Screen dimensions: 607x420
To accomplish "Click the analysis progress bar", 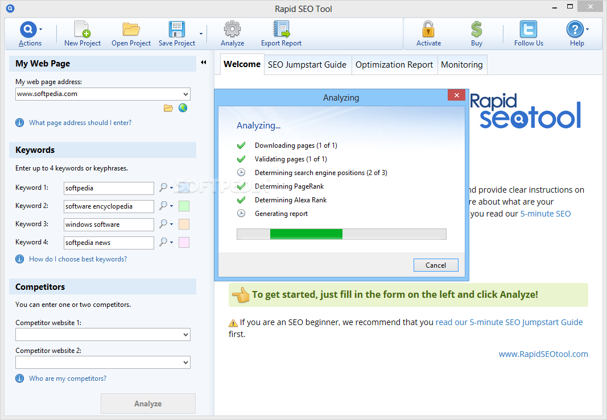I will (341, 234).
